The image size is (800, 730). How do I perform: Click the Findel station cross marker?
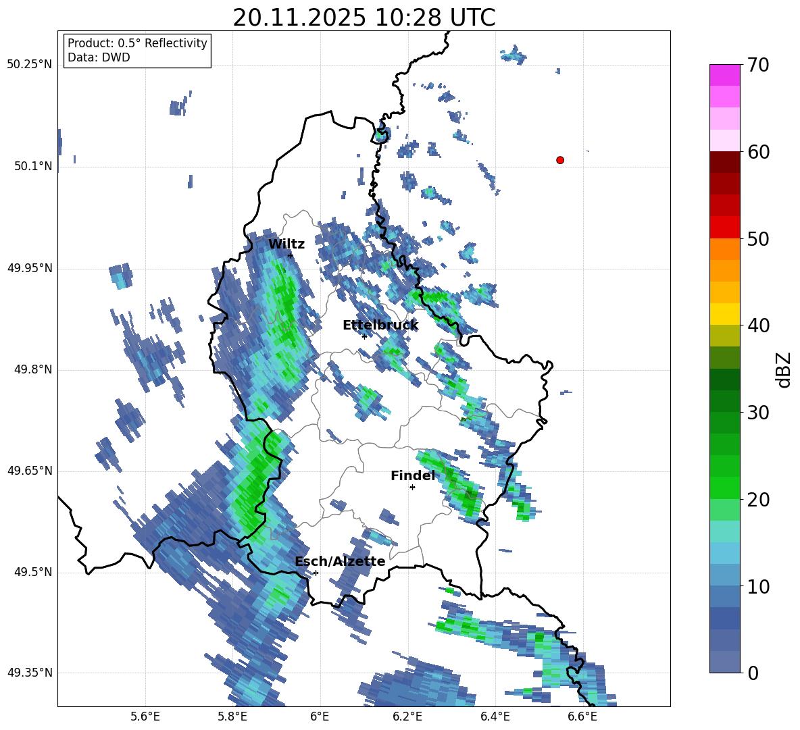(412, 488)
